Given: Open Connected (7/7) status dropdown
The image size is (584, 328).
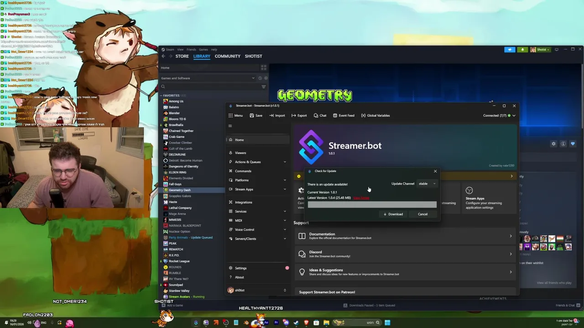Looking at the screenshot, I should 499,115.
